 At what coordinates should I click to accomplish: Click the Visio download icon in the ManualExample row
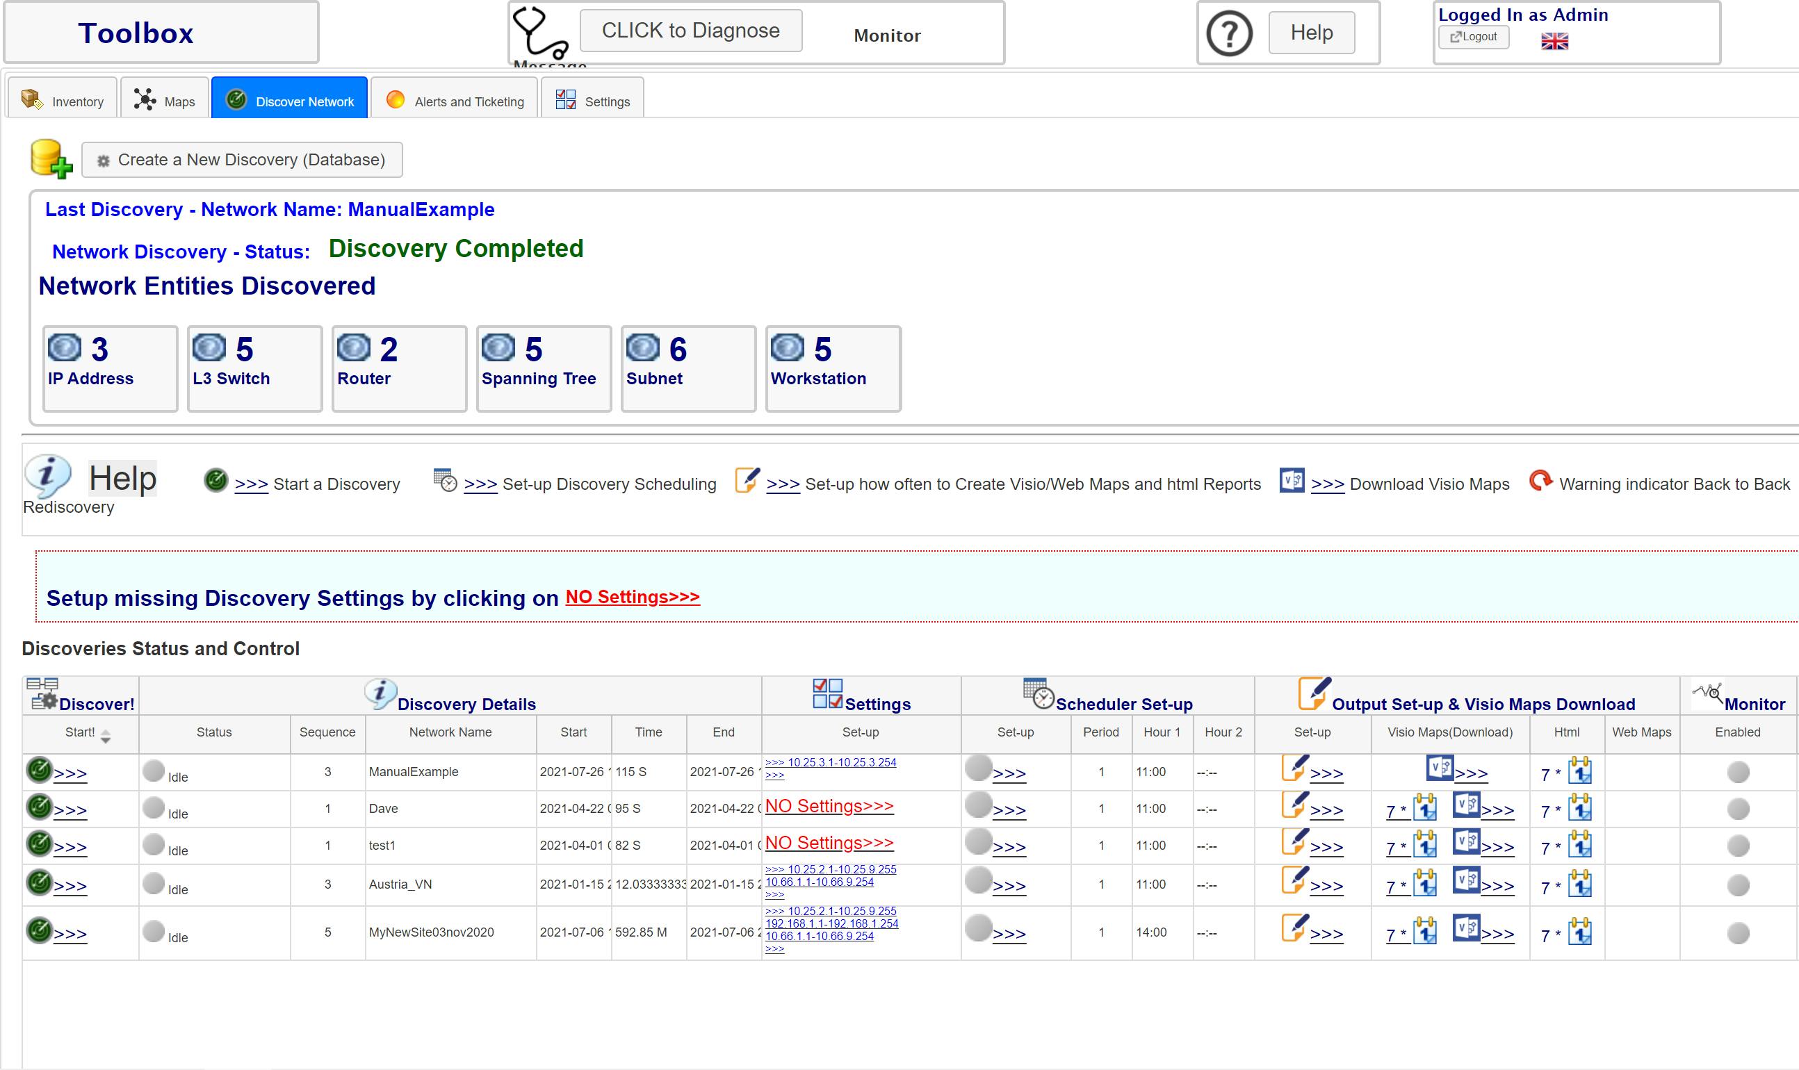pos(1440,767)
